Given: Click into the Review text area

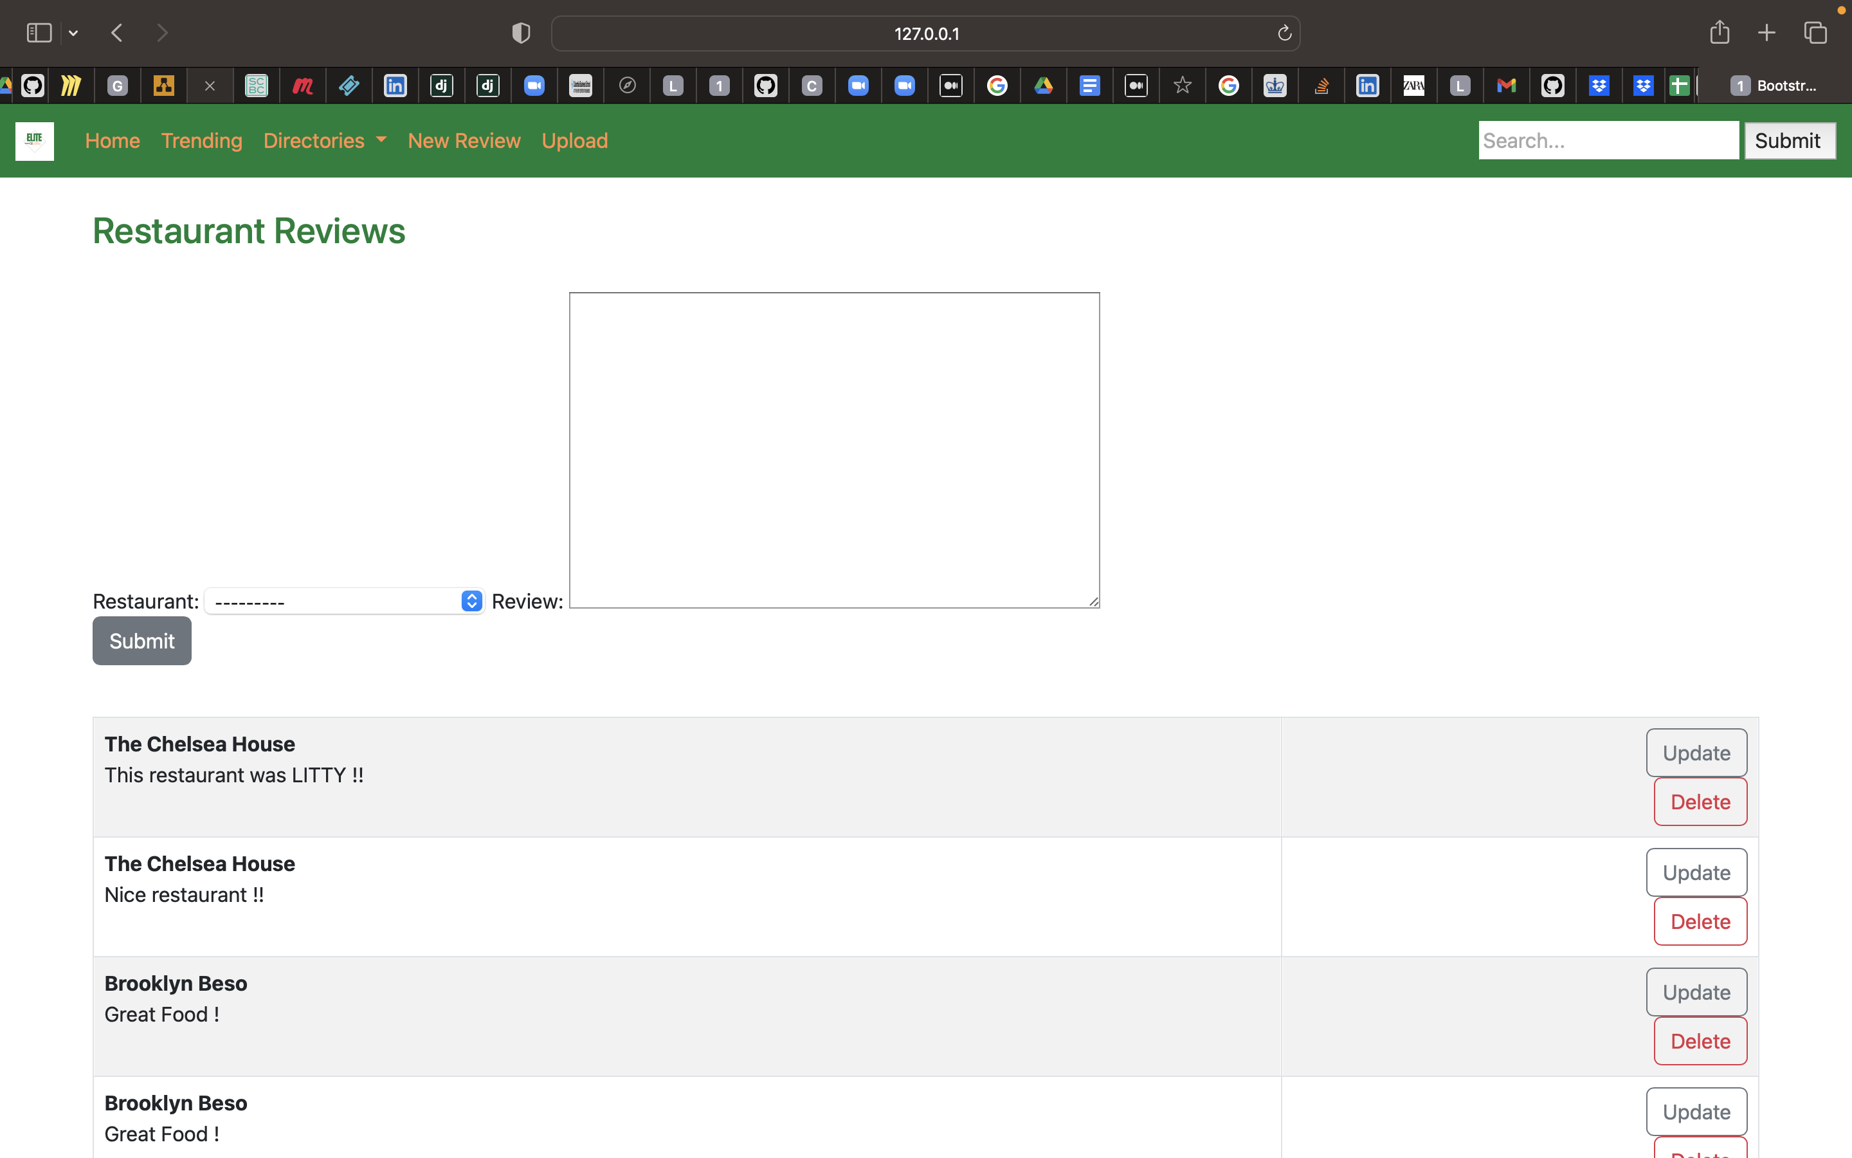Looking at the screenshot, I should [x=834, y=450].
